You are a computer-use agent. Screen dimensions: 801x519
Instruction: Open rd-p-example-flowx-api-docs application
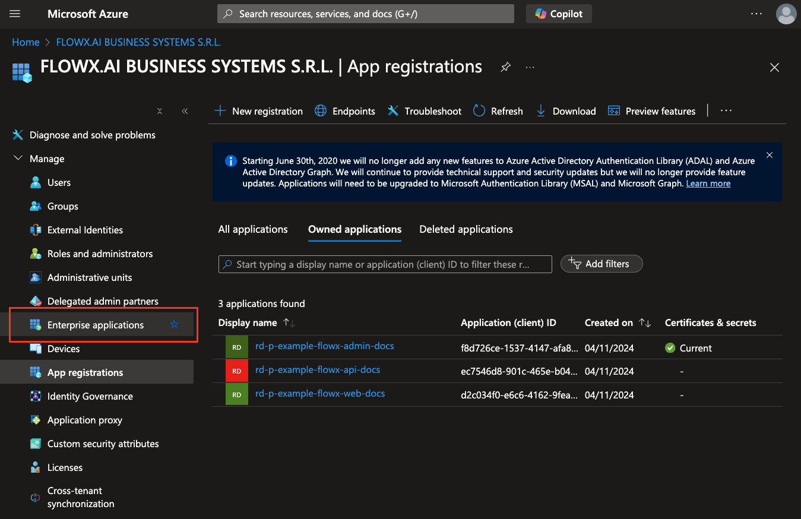click(318, 369)
